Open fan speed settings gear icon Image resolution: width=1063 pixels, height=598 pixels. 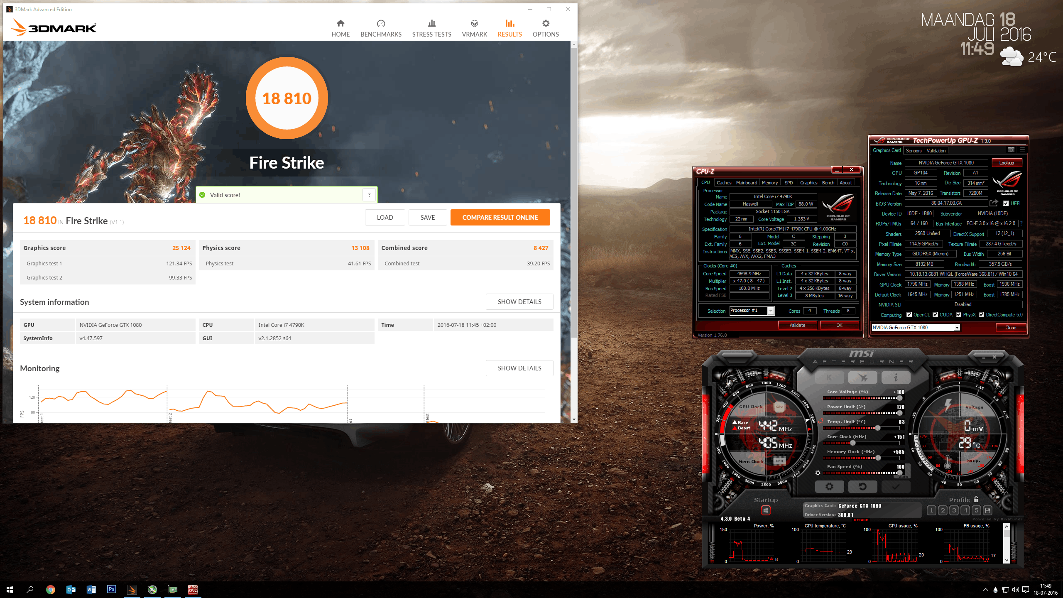pyautogui.click(x=818, y=473)
